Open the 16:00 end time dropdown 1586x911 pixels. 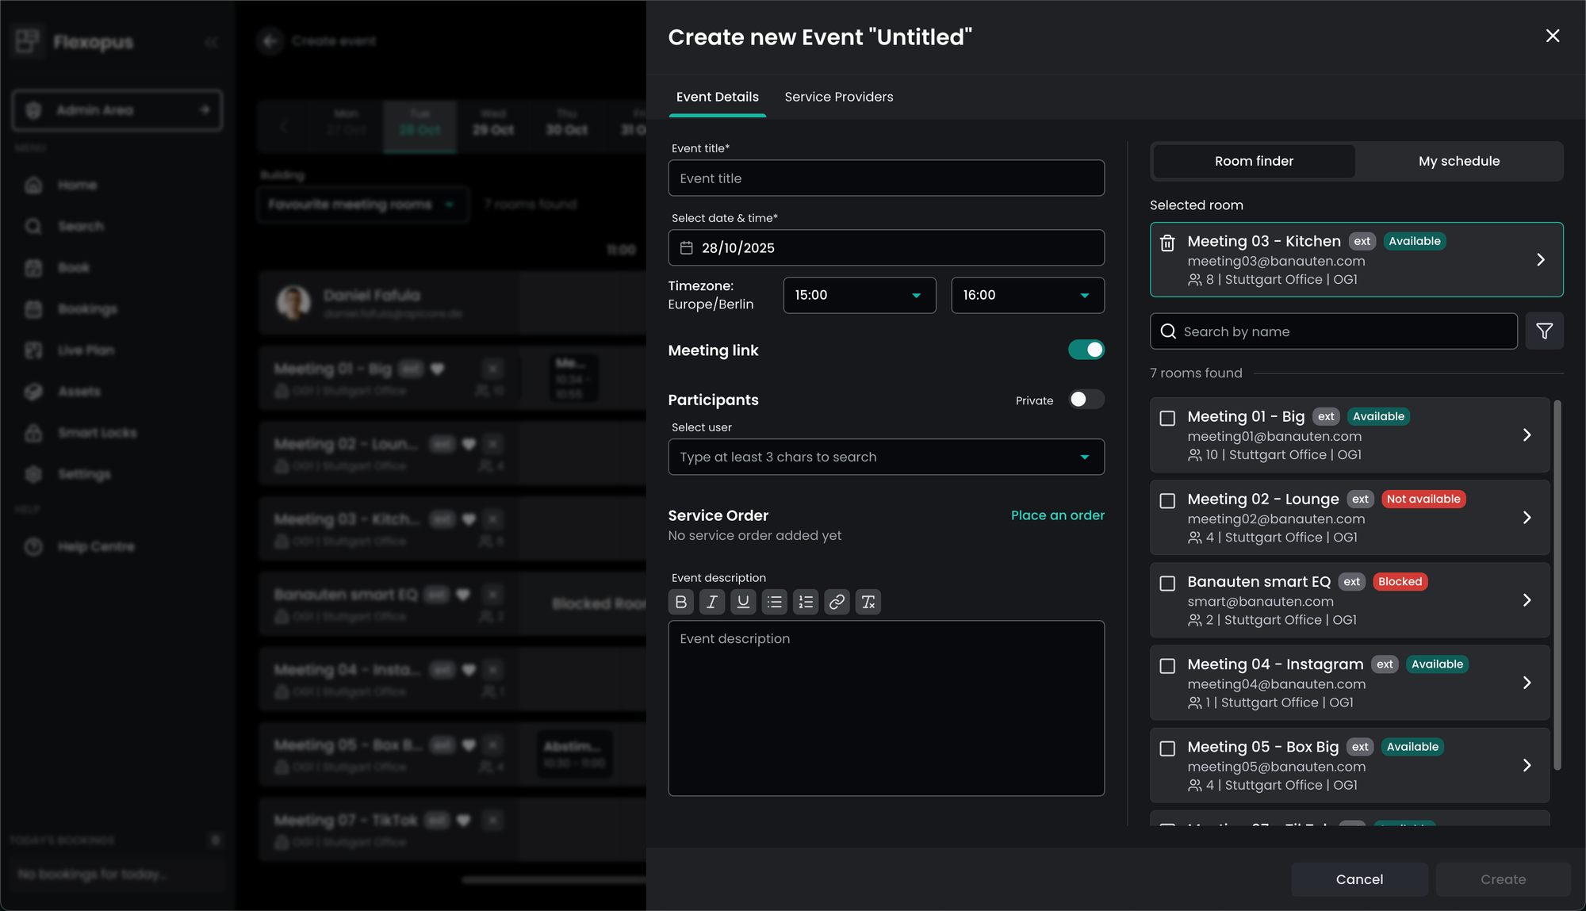tap(1027, 295)
